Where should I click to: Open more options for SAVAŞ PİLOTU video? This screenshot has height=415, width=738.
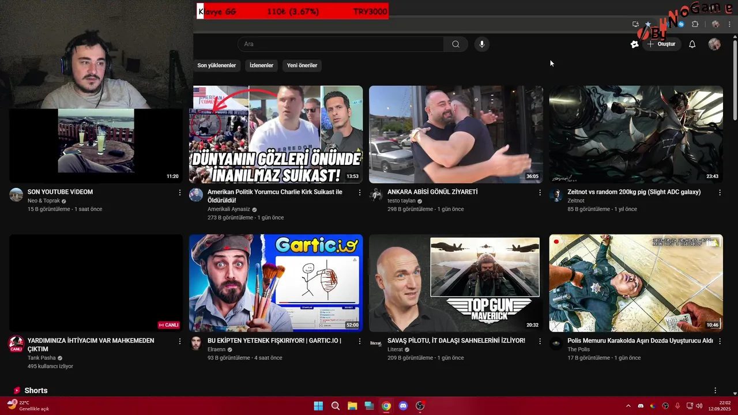540,341
